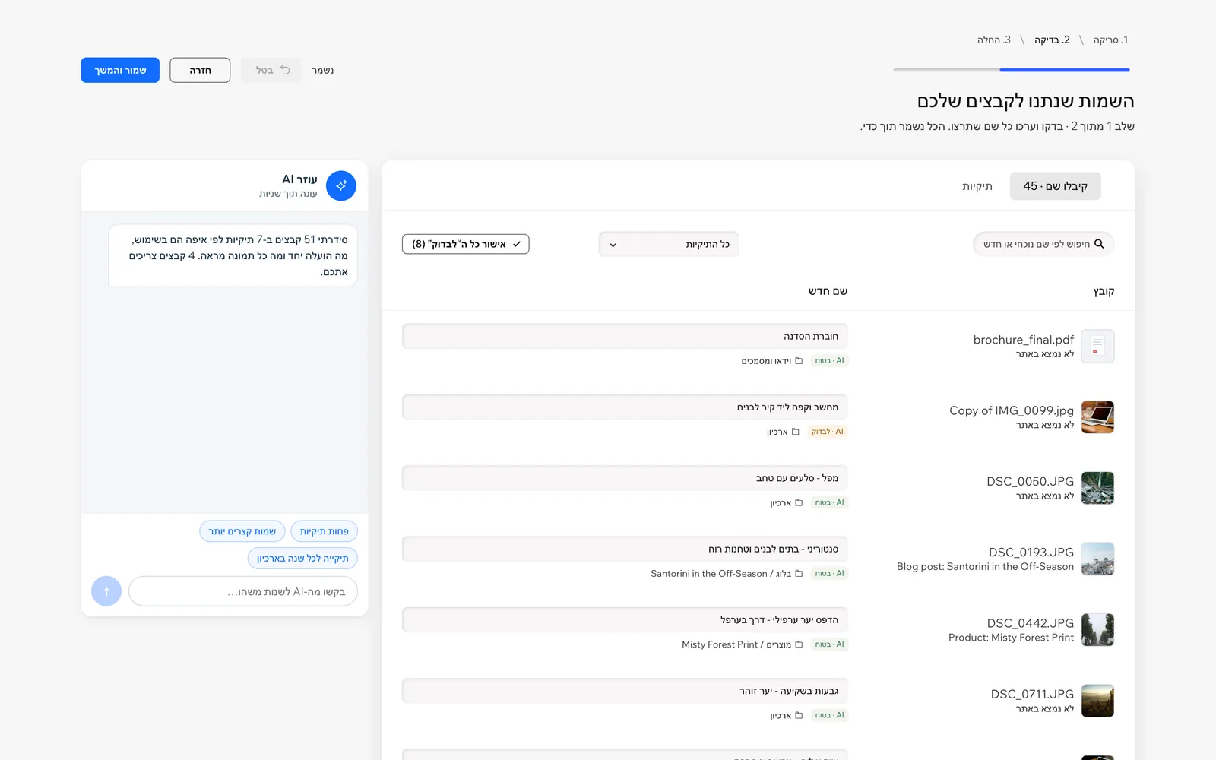Edit the name field גבעות בשקיעה - יער זהוב

pos(625,691)
